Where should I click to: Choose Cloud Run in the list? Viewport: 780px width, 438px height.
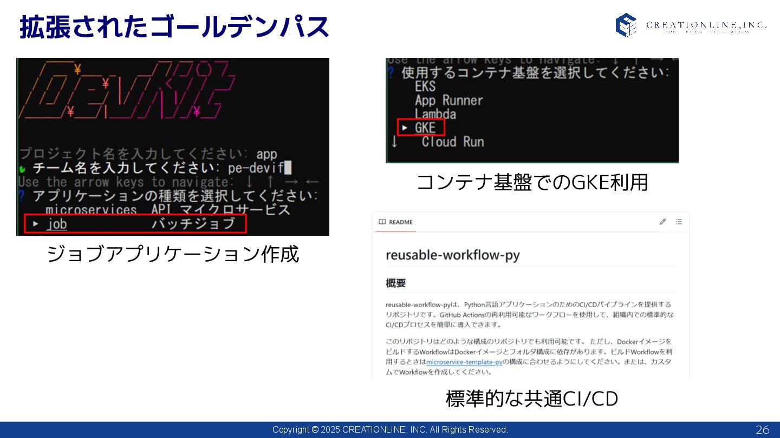tap(453, 142)
